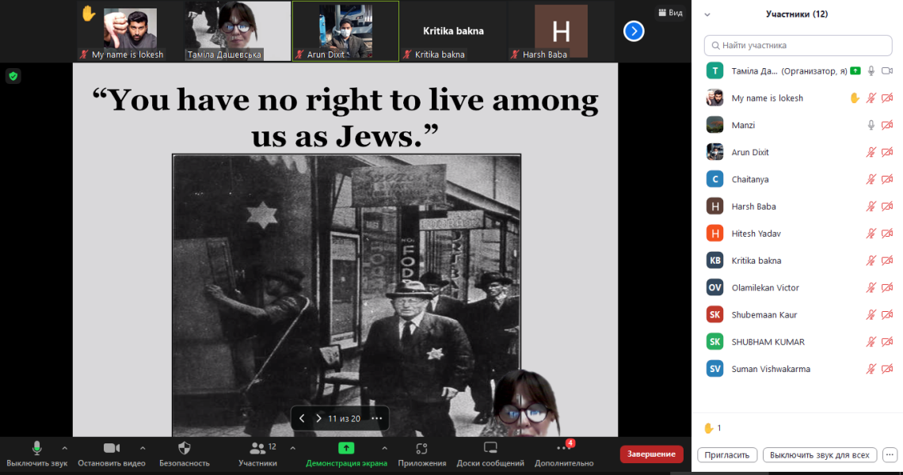Expand arrow next to Участники button

click(292, 448)
